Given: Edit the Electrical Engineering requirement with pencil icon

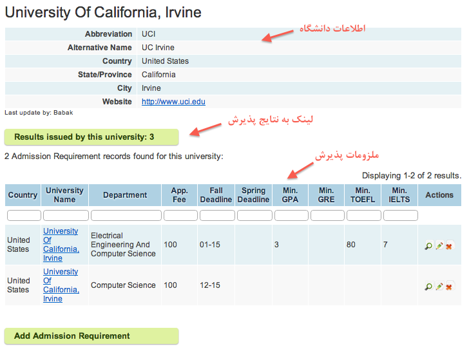Looking at the screenshot, I should coord(439,245).
